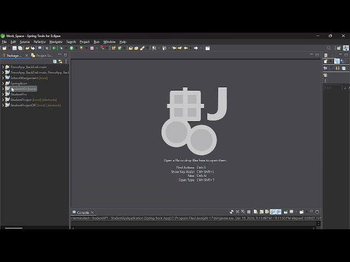Click the green Run button in toolbar

point(72,48)
